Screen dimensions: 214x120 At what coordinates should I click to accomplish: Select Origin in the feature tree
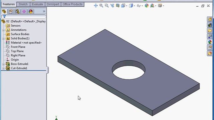pyautogui.click(x=15, y=60)
